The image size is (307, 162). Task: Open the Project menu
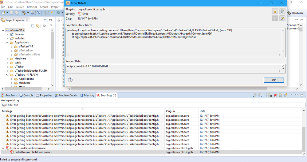55,7
